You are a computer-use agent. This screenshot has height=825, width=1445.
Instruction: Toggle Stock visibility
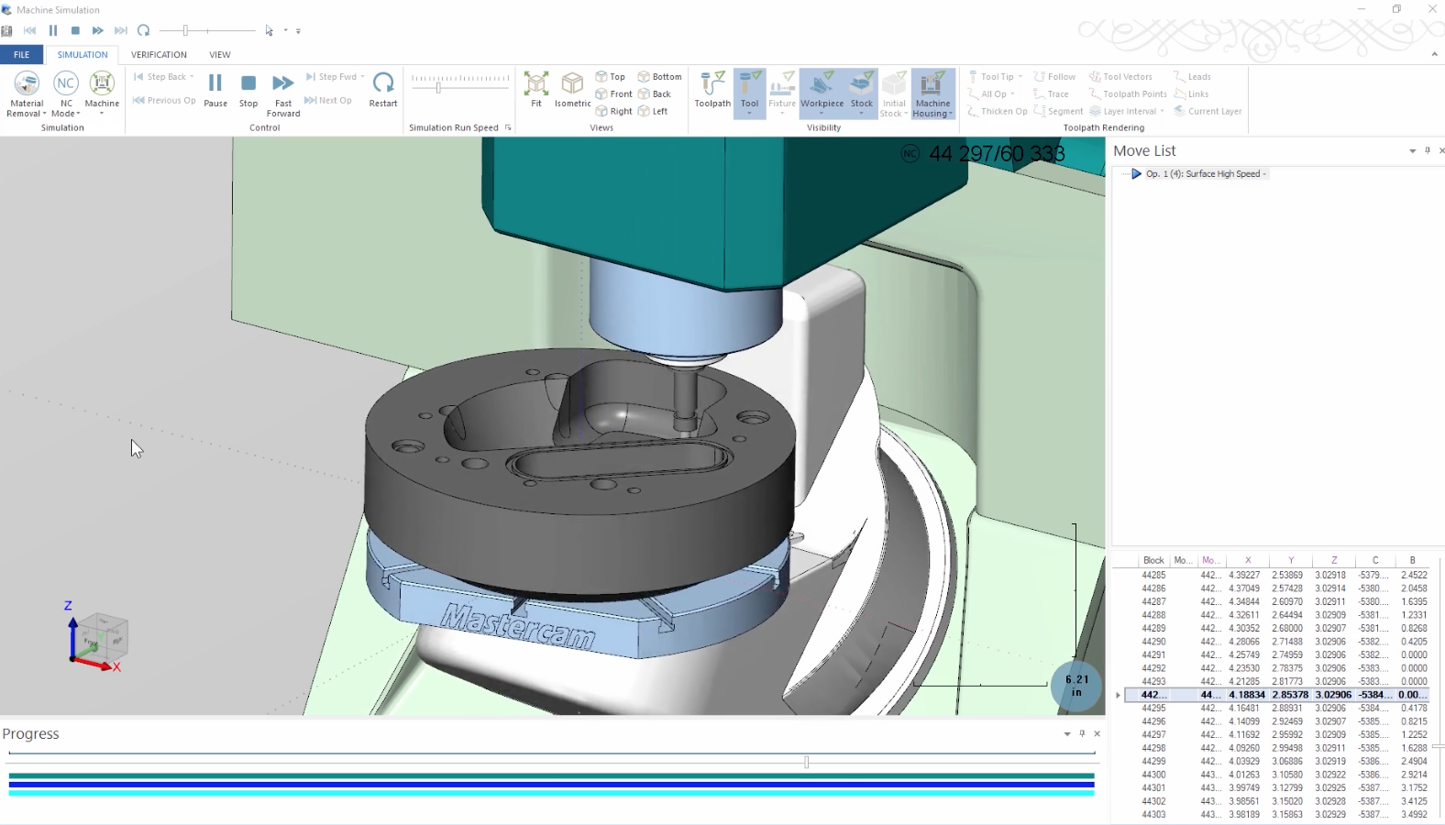pos(862,93)
